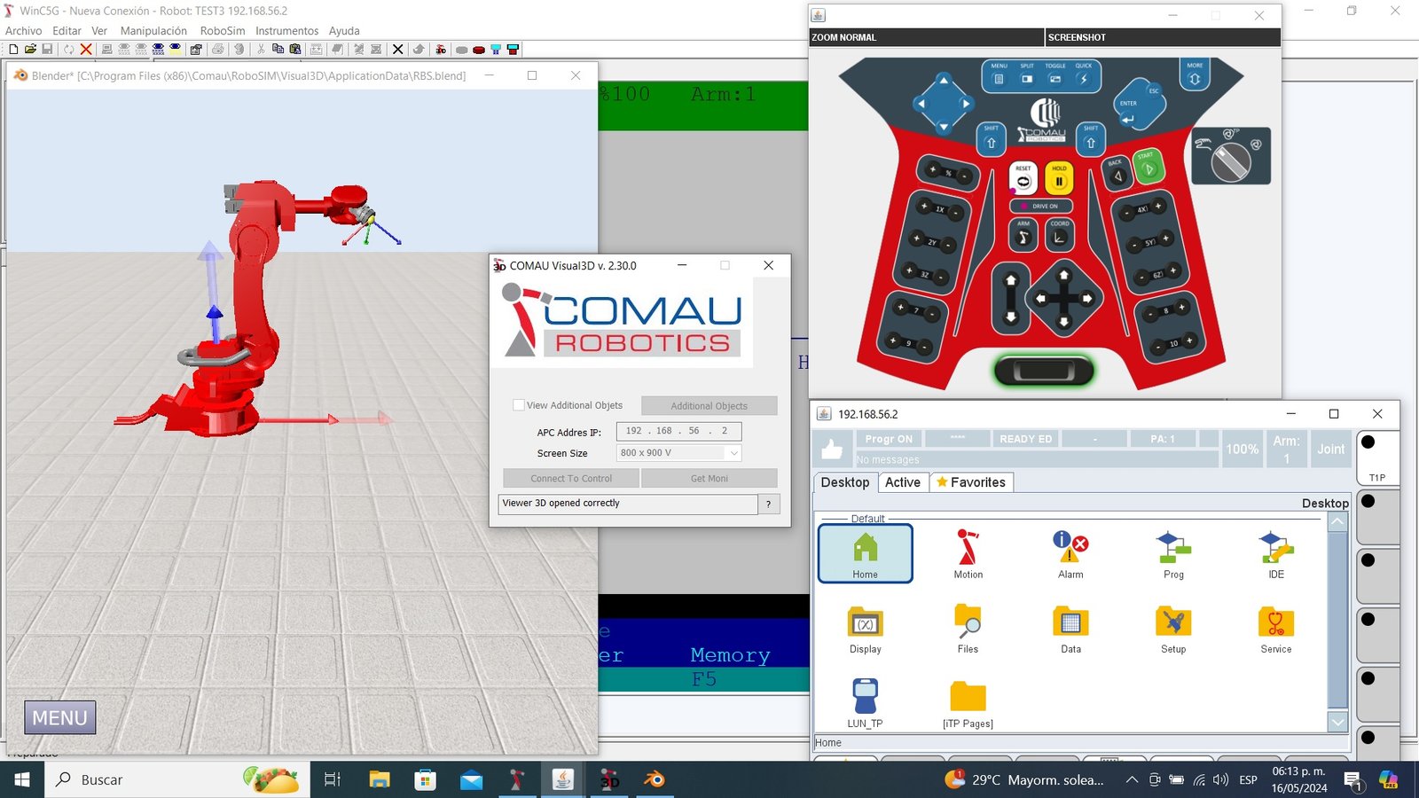Viewport: 1419px width, 798px height.
Task: Click the Get Moni button
Action: pos(709,478)
